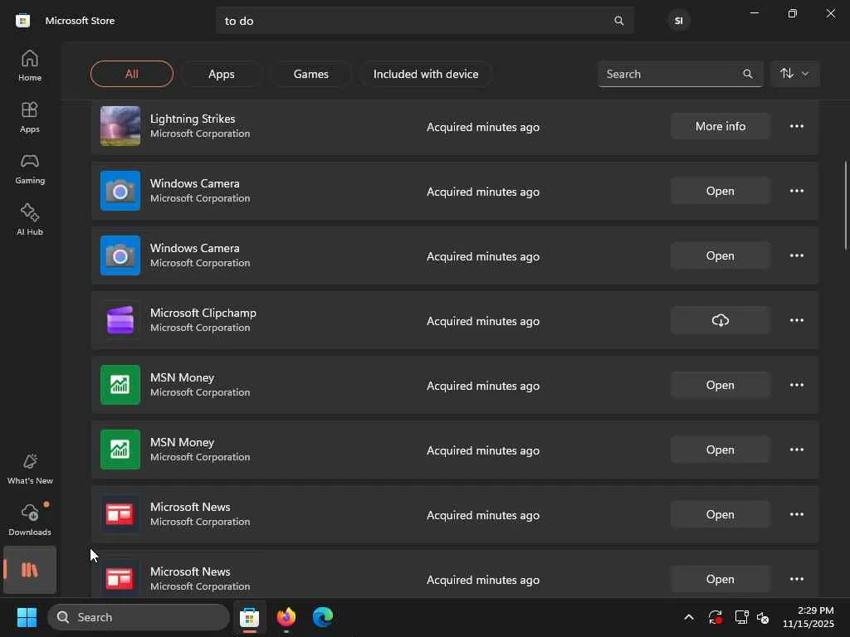The width and height of the screenshot is (850, 637).
Task: Click Acquired minutes ago for Clipchamp
Action: coord(483,321)
